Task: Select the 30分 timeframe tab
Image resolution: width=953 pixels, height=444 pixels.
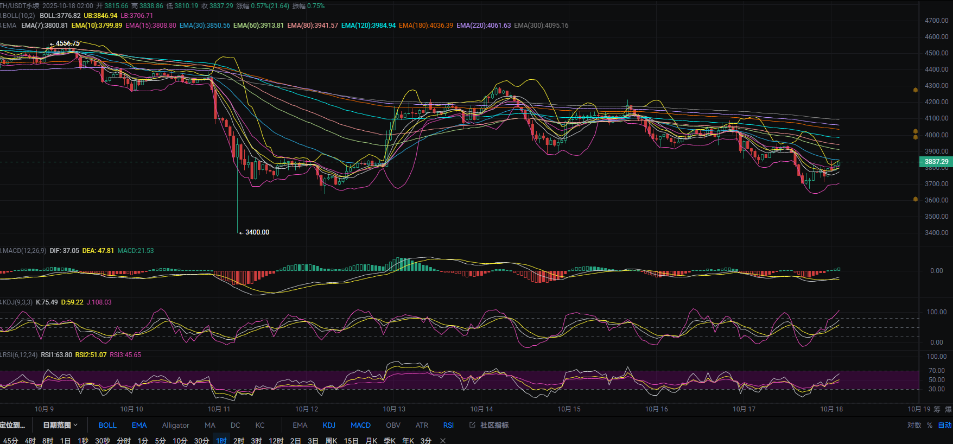Action: pos(201,440)
